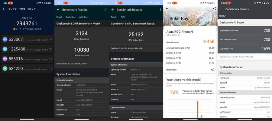Open three-dot menu on Geekbench AI screen
272x121 pixels.
tap(269, 9)
